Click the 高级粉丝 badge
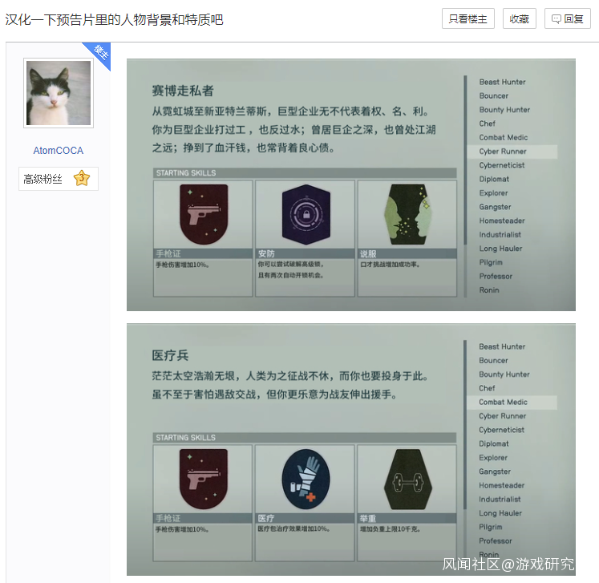The width and height of the screenshot is (599, 583). point(58,178)
